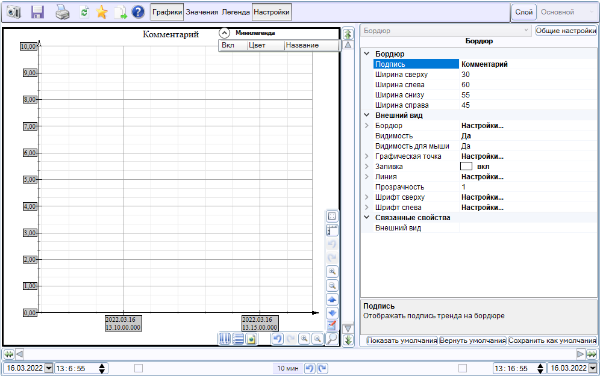Jump forward with the green double right arrow

coord(592,354)
